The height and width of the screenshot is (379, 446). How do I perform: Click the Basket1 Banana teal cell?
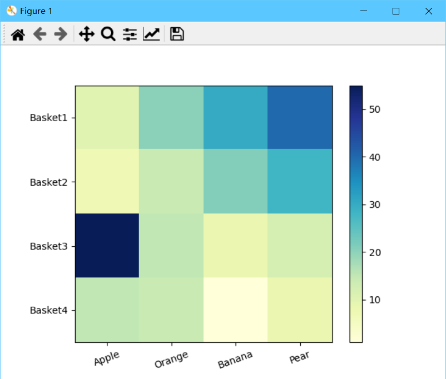point(236,117)
